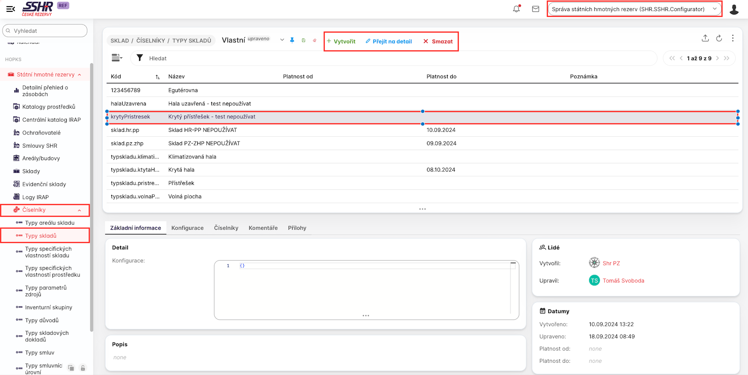Open the Správa státních hmotných rezerv dropdown
Screen dimensions: 748x375
pyautogui.click(x=634, y=9)
